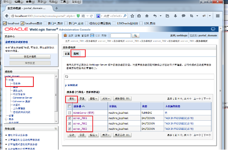228x150 pixels.
Task: Click the chat bubble toolbar icon
Action: (x=183, y=16)
